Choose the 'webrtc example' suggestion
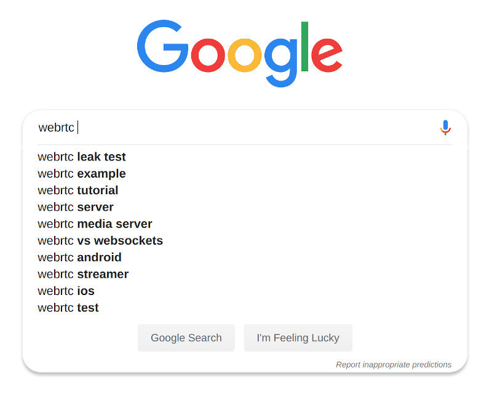492x397 pixels. pyautogui.click(x=82, y=174)
